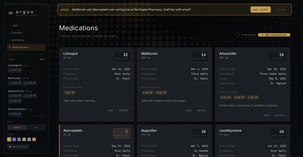Screen dimensions: 303x157
Task: Click the ARGUS label in the banner
Action: tap(65, 10)
